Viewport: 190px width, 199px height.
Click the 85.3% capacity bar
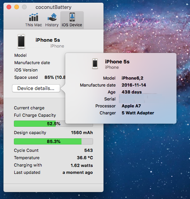[53, 141]
